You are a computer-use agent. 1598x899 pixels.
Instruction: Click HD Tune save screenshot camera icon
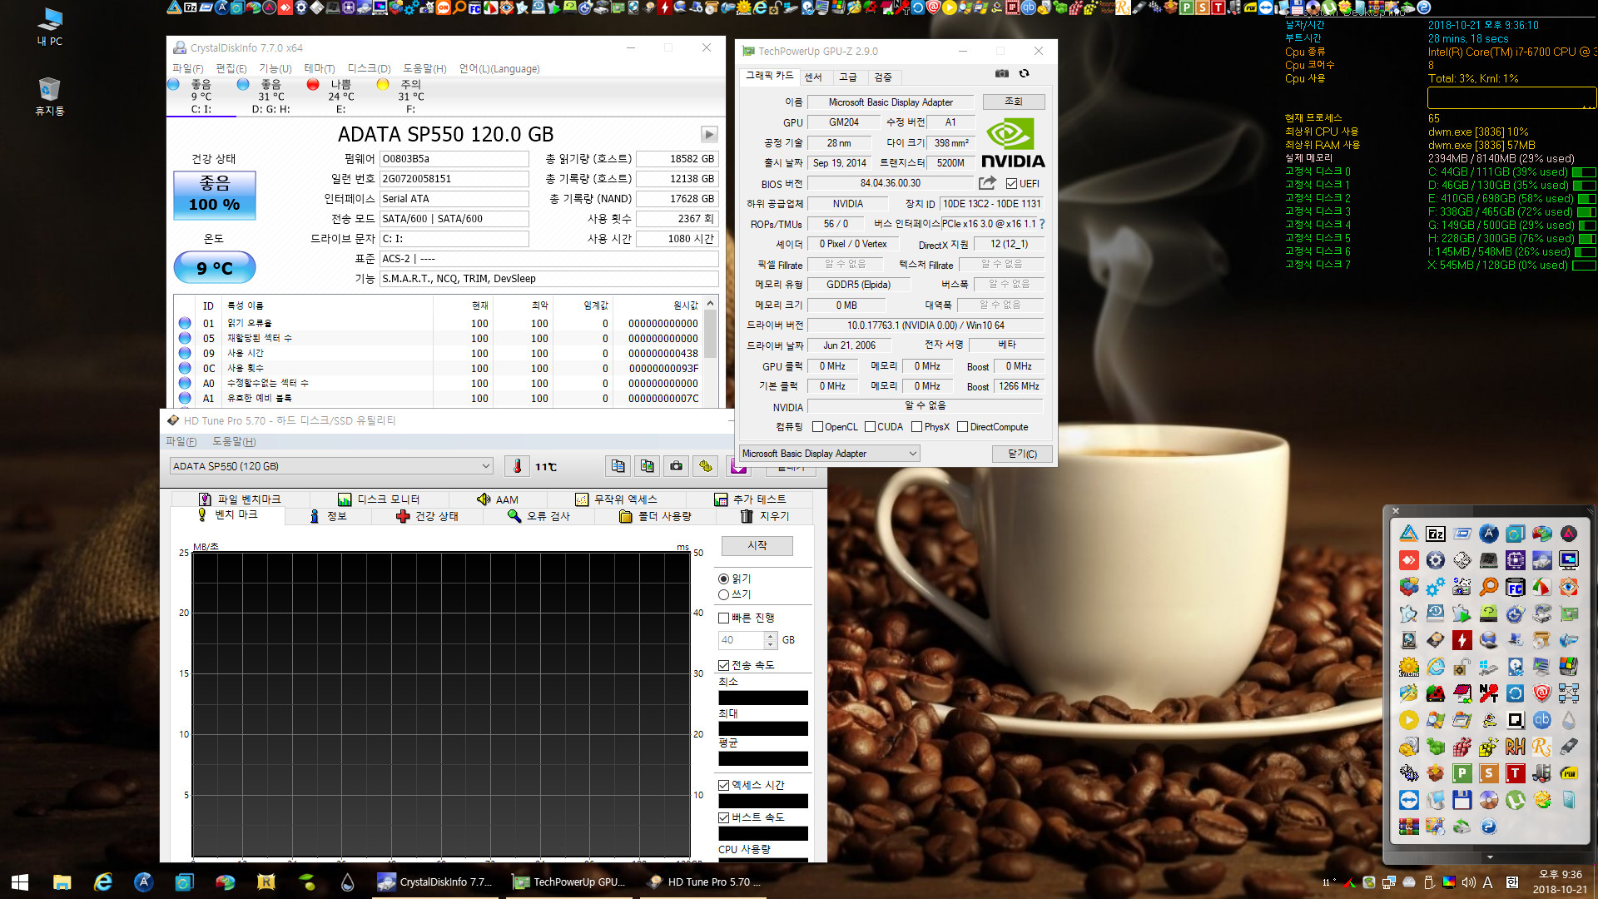pyautogui.click(x=677, y=466)
